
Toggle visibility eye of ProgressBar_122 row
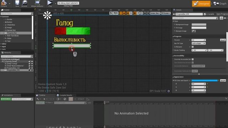tap(32, 68)
